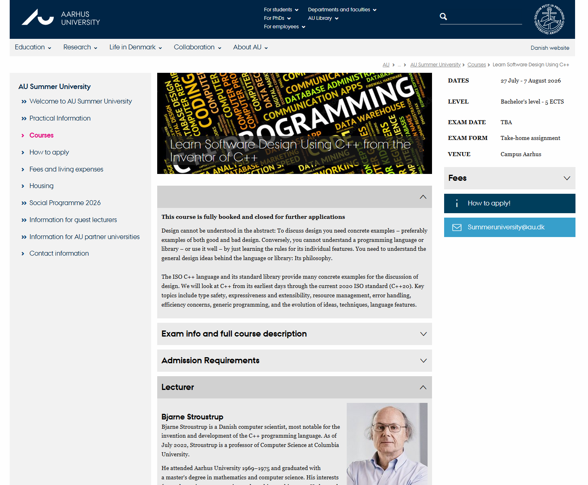Go to AU Summer University breadcrumb
Image resolution: width=588 pixels, height=485 pixels.
pyautogui.click(x=435, y=65)
